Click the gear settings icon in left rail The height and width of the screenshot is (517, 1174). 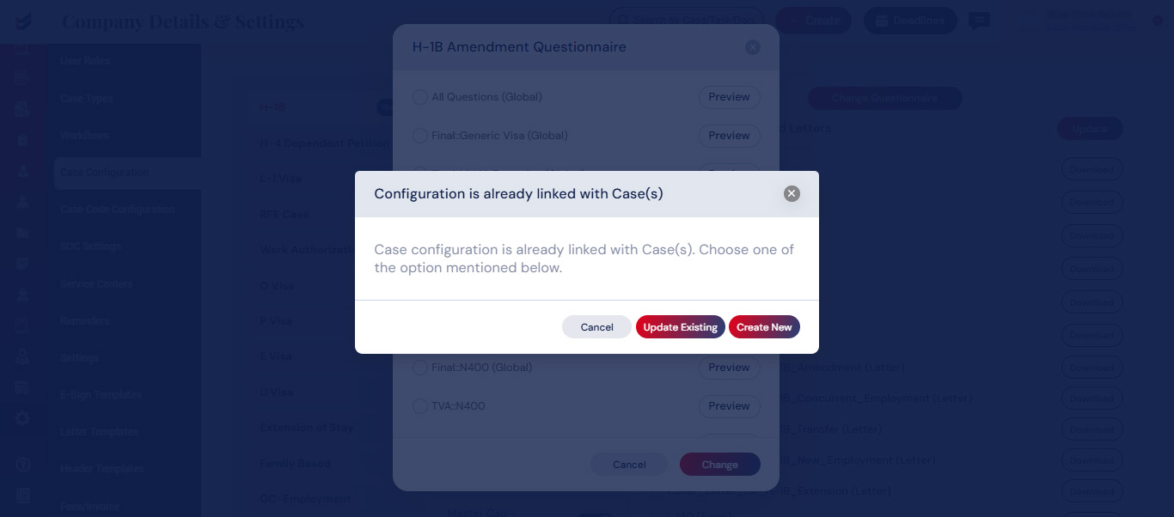[22, 418]
